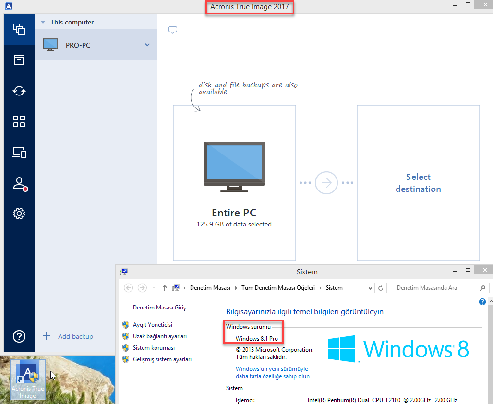Screen dimensions: 493x404
Task: Open the Help question mark in Acronis sidebar
Action: point(19,336)
